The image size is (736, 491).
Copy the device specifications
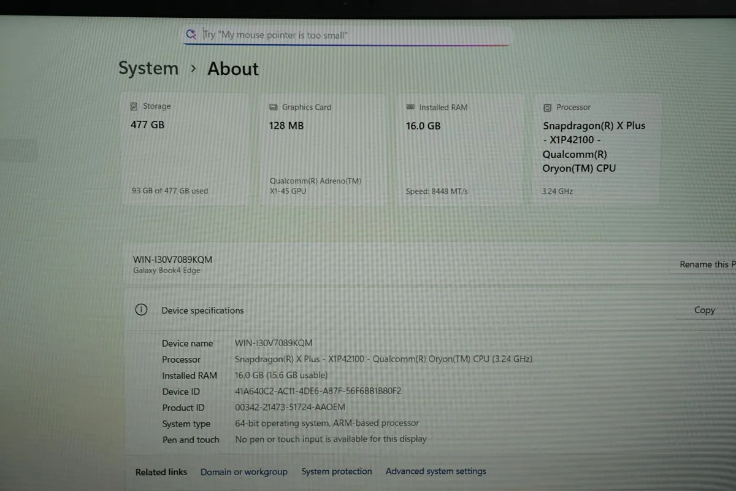click(704, 310)
